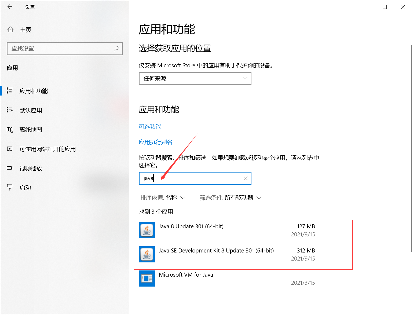413x315 pixels.
Task: Click the vertical scrollbar on the right
Action: pyautogui.click(x=411, y=148)
